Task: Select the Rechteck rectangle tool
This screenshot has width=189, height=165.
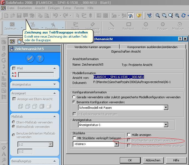Action: (128, 26)
